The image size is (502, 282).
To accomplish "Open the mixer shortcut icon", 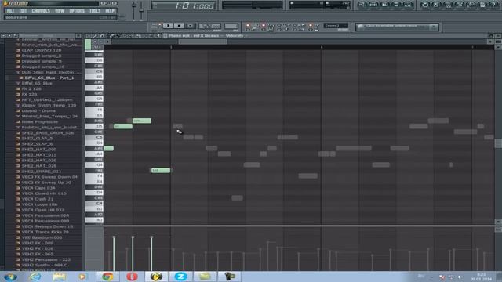I will point(408,5).
